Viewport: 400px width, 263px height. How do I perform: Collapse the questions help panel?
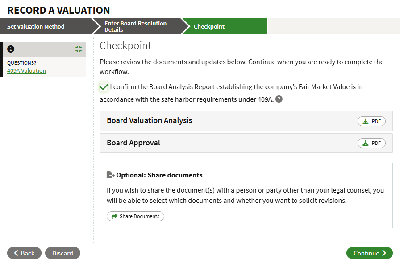coord(79,49)
